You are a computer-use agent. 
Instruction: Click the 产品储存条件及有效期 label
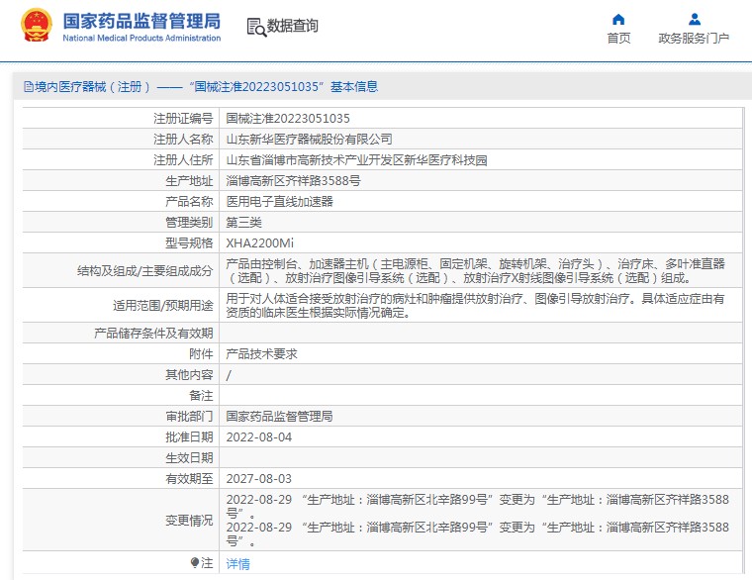point(153,334)
